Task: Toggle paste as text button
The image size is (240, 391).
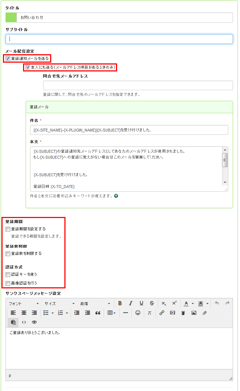Action: point(14,322)
